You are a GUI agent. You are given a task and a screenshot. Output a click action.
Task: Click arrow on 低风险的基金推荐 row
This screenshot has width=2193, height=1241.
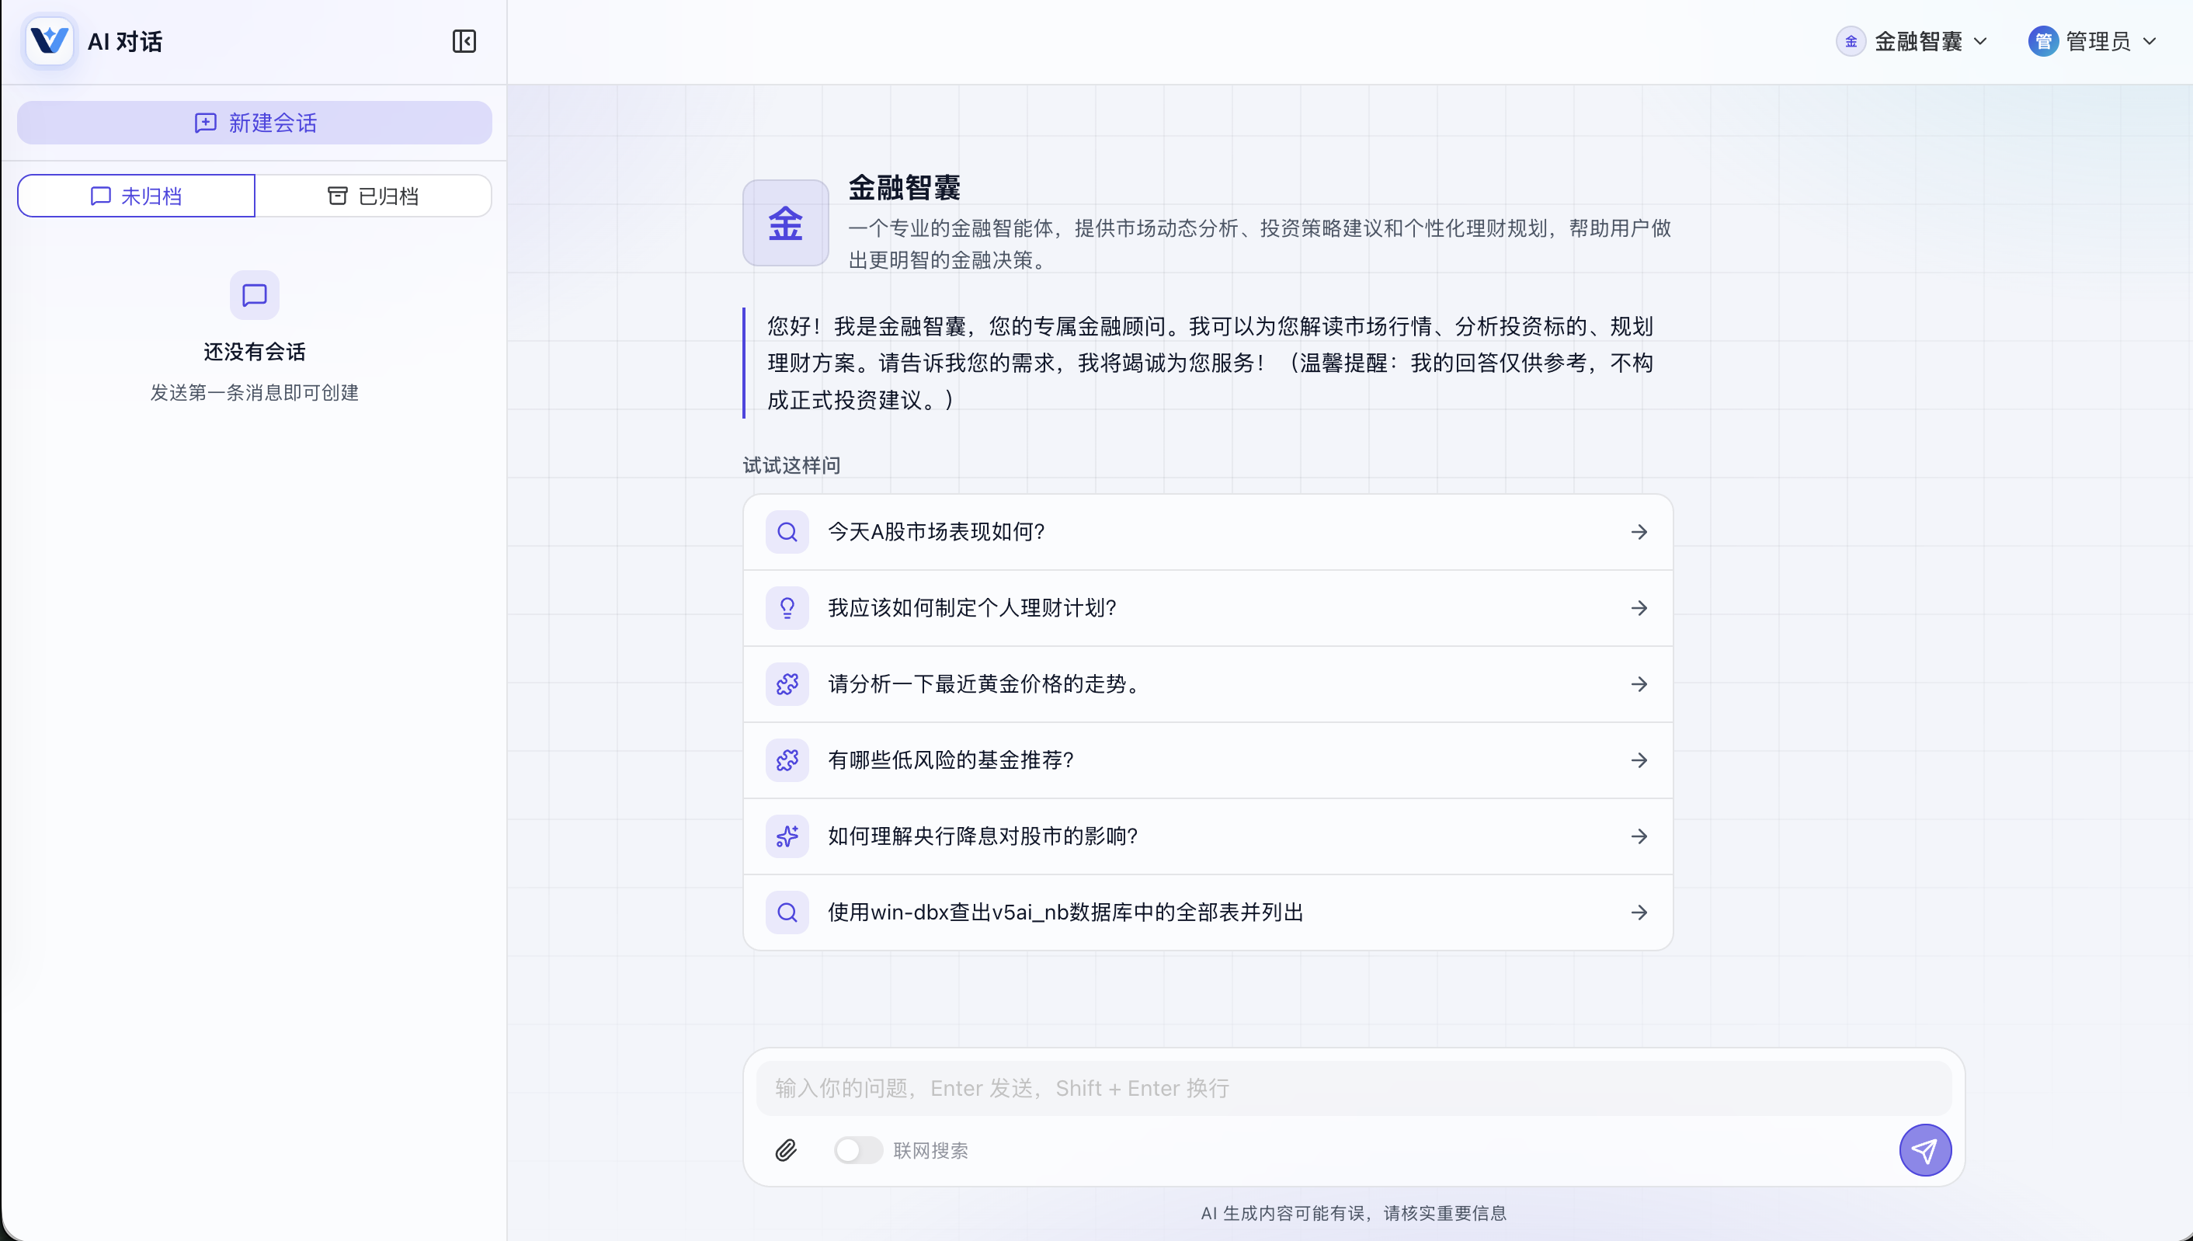pyautogui.click(x=1638, y=760)
